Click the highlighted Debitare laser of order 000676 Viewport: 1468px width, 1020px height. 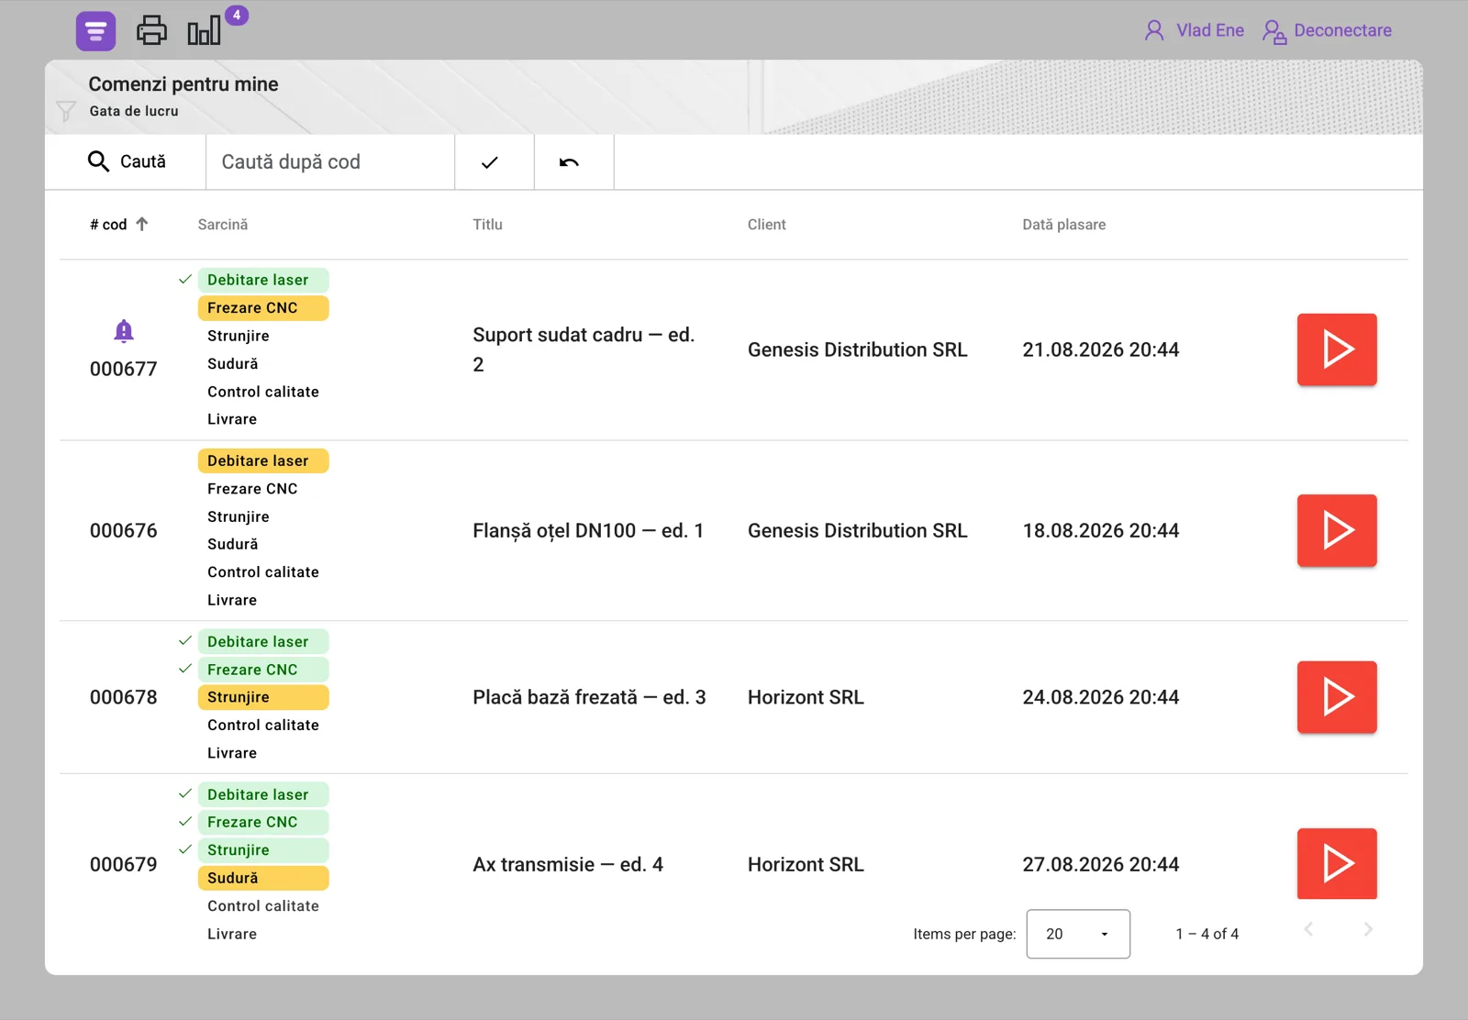click(263, 460)
